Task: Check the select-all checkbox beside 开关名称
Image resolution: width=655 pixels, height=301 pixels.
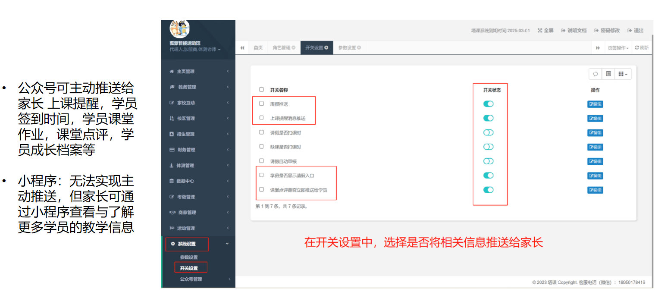Action: pos(261,90)
